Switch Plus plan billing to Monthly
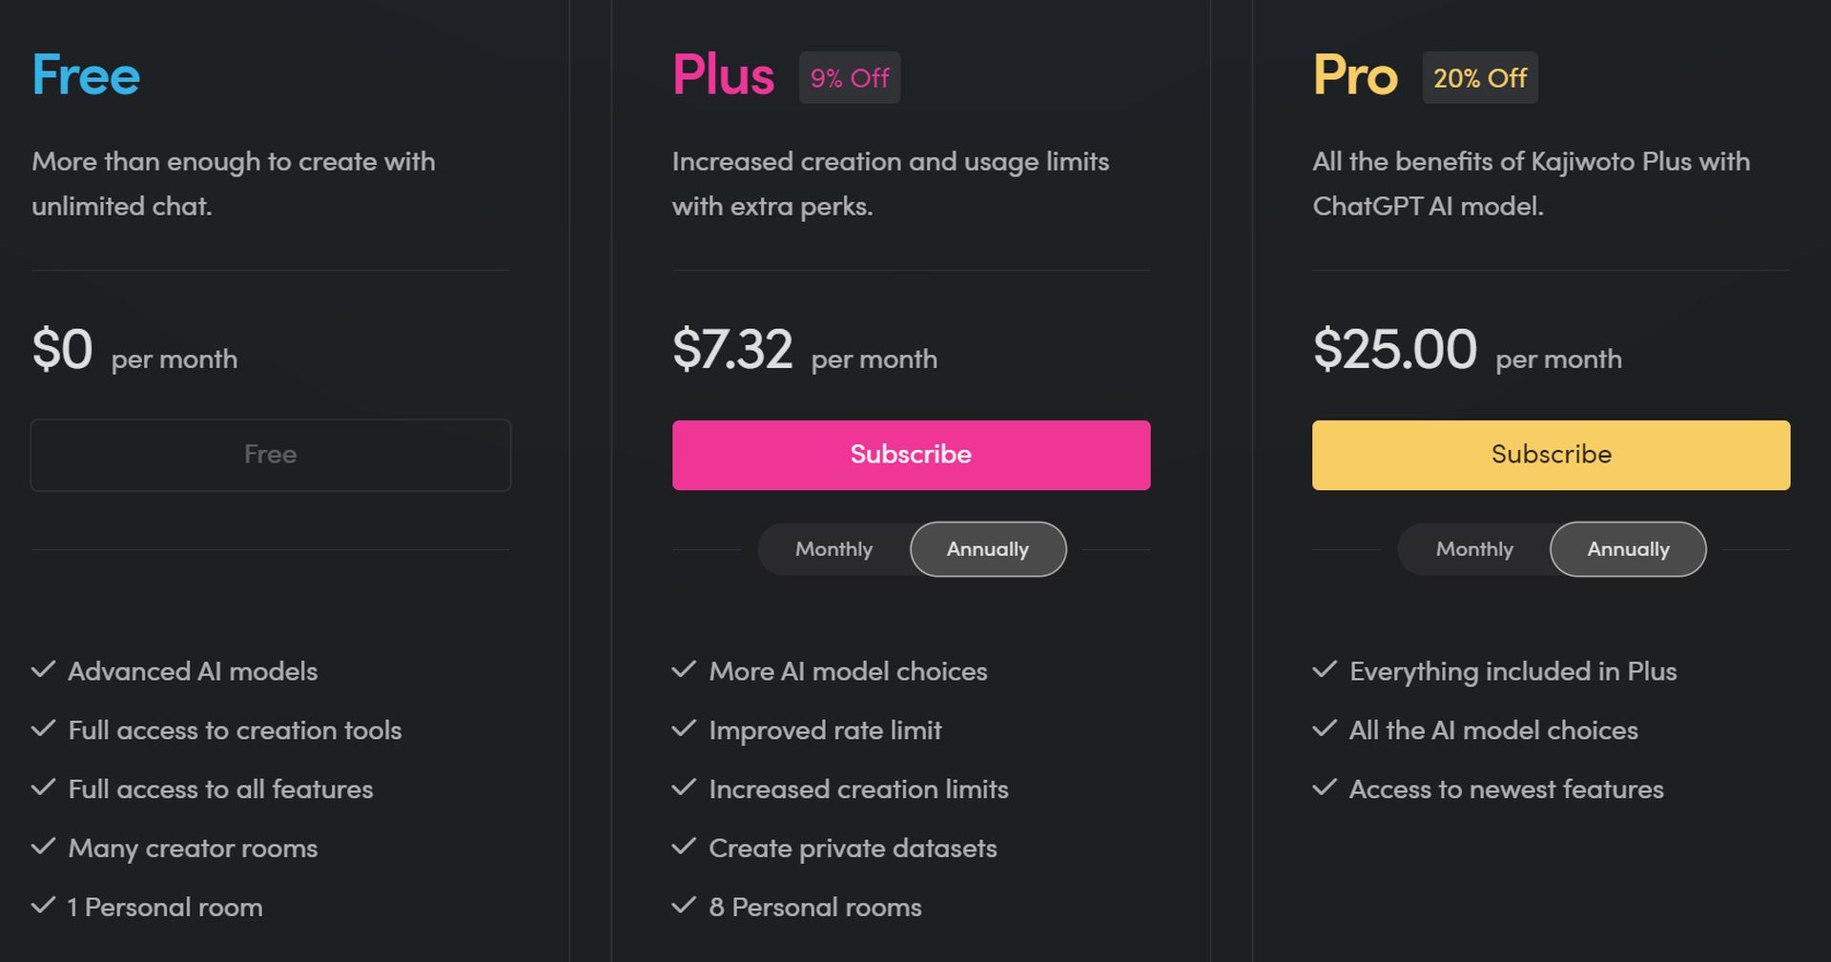 point(834,549)
